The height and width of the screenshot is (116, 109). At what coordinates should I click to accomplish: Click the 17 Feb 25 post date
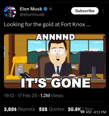click(27, 95)
